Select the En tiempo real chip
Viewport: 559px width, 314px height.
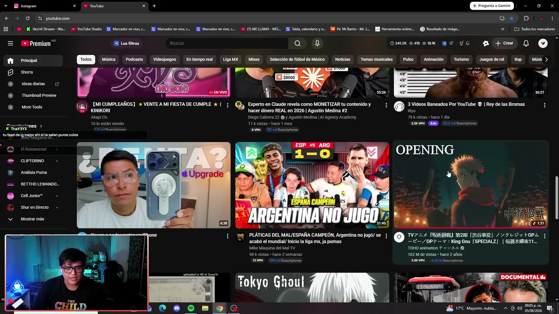[x=200, y=59]
